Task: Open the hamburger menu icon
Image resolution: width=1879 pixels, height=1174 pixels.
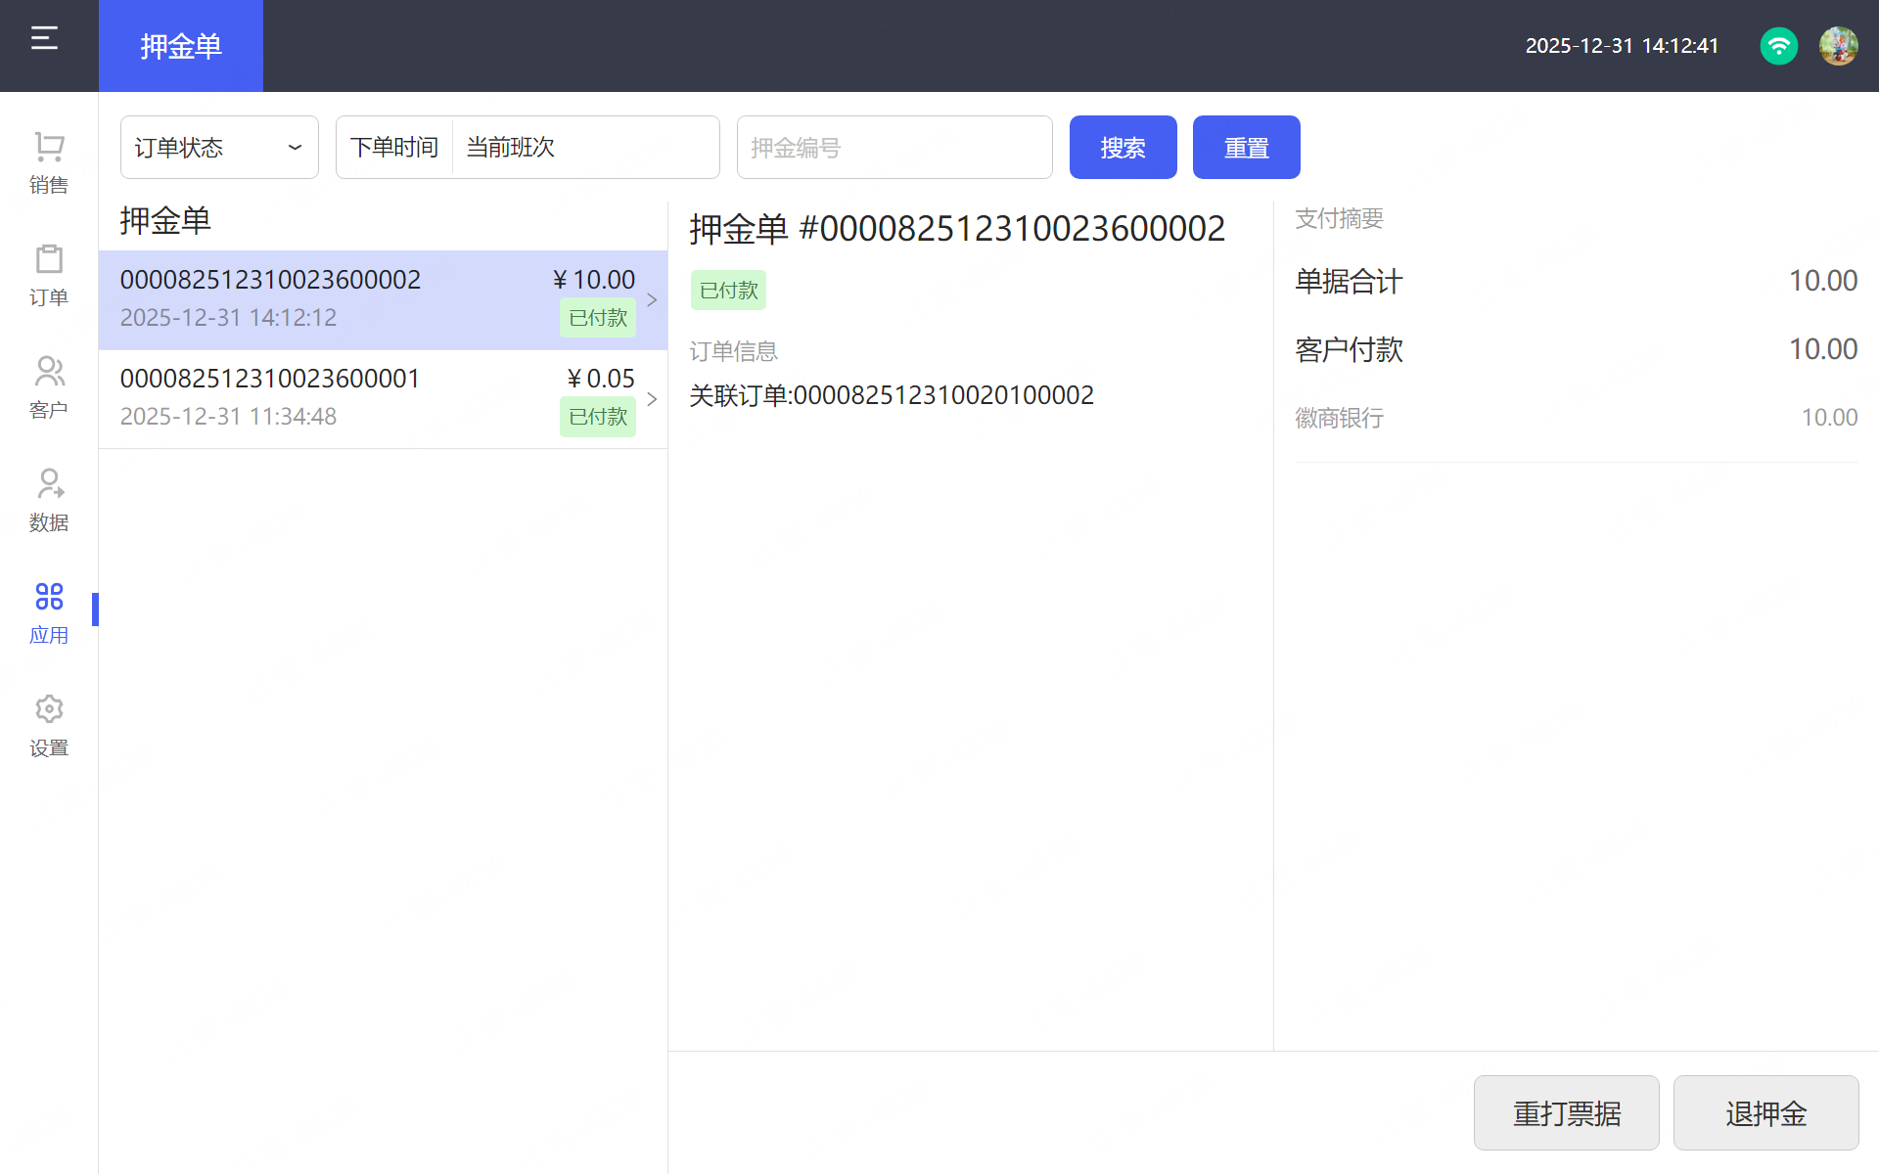Action: (44, 39)
